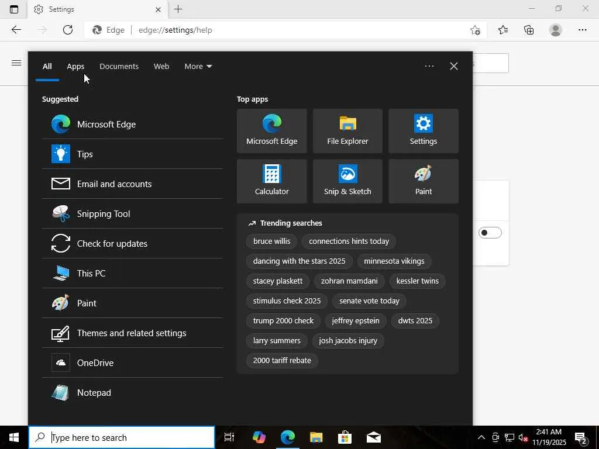Screen dimensions: 599x449
Task: Open File Explorer tile in Top apps
Action: 347,131
